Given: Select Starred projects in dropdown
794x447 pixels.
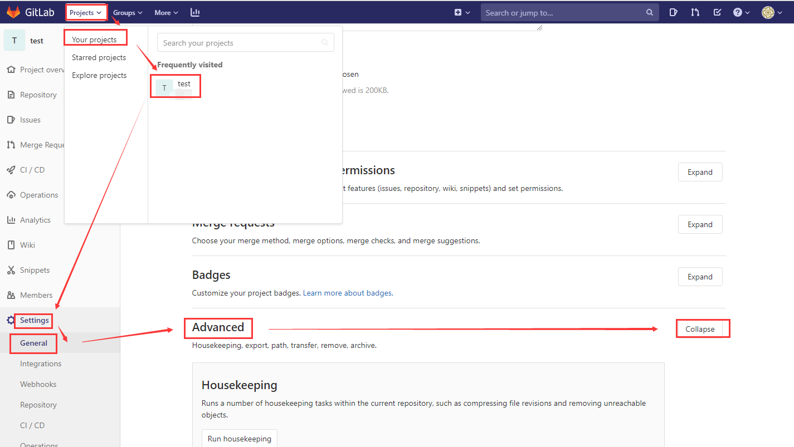Looking at the screenshot, I should pyautogui.click(x=99, y=57).
